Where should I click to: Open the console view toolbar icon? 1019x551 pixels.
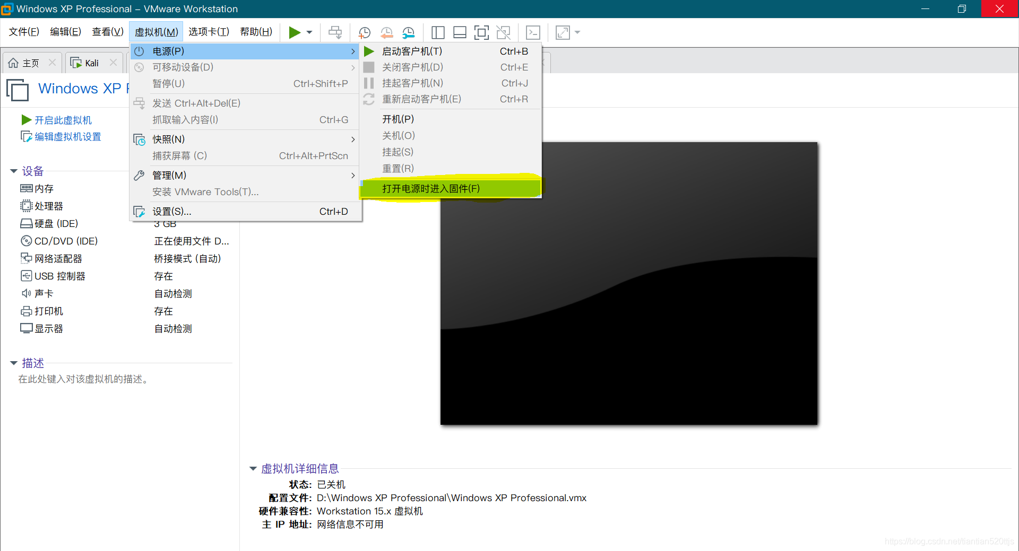533,32
